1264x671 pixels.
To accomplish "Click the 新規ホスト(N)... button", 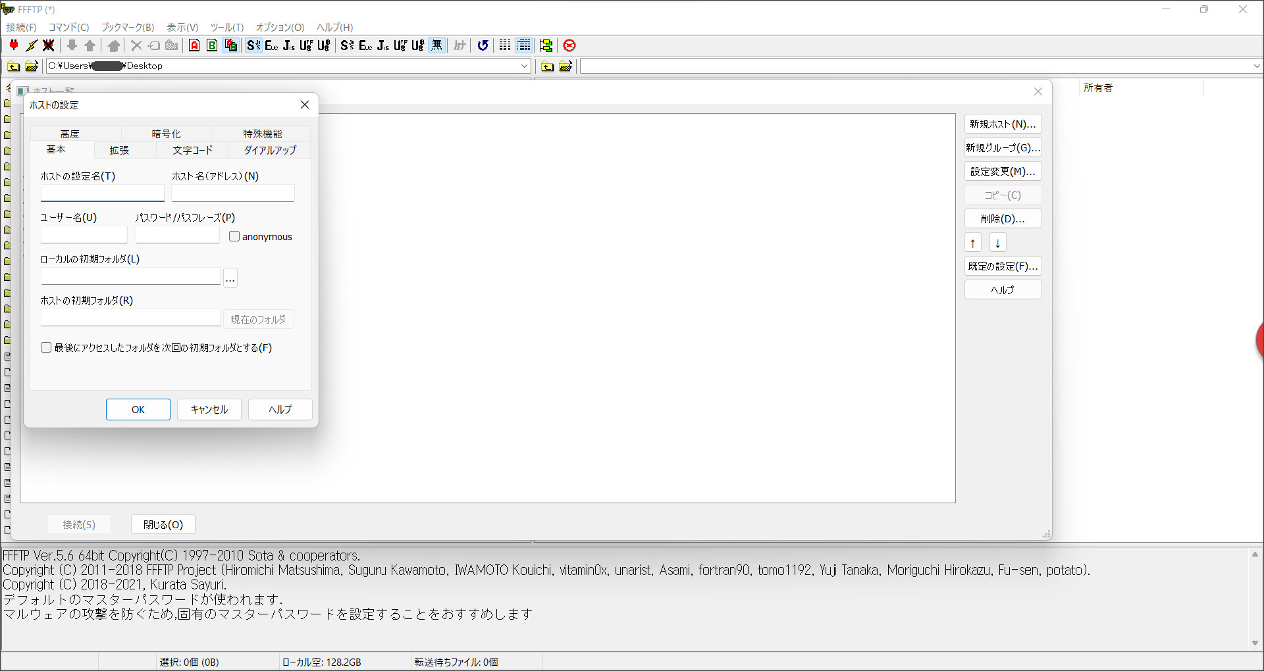I will click(x=1002, y=124).
